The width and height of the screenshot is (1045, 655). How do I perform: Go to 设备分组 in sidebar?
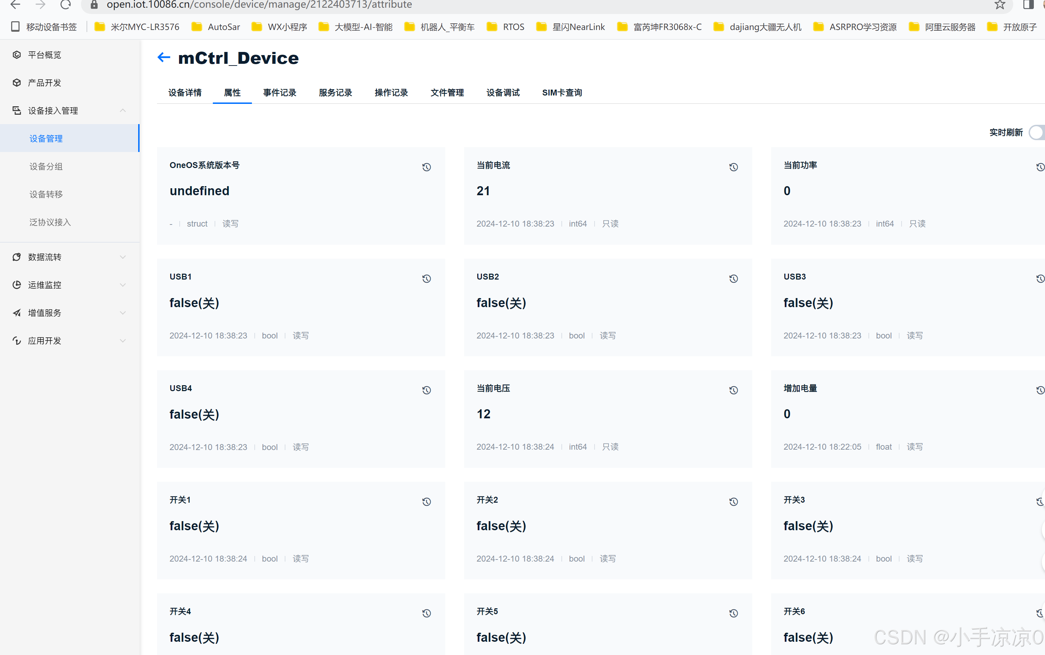tap(46, 166)
